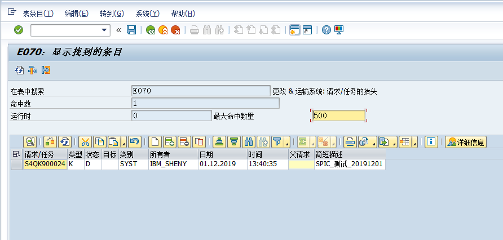
Task: Open the Export dropdown arrow
Action: (394, 143)
